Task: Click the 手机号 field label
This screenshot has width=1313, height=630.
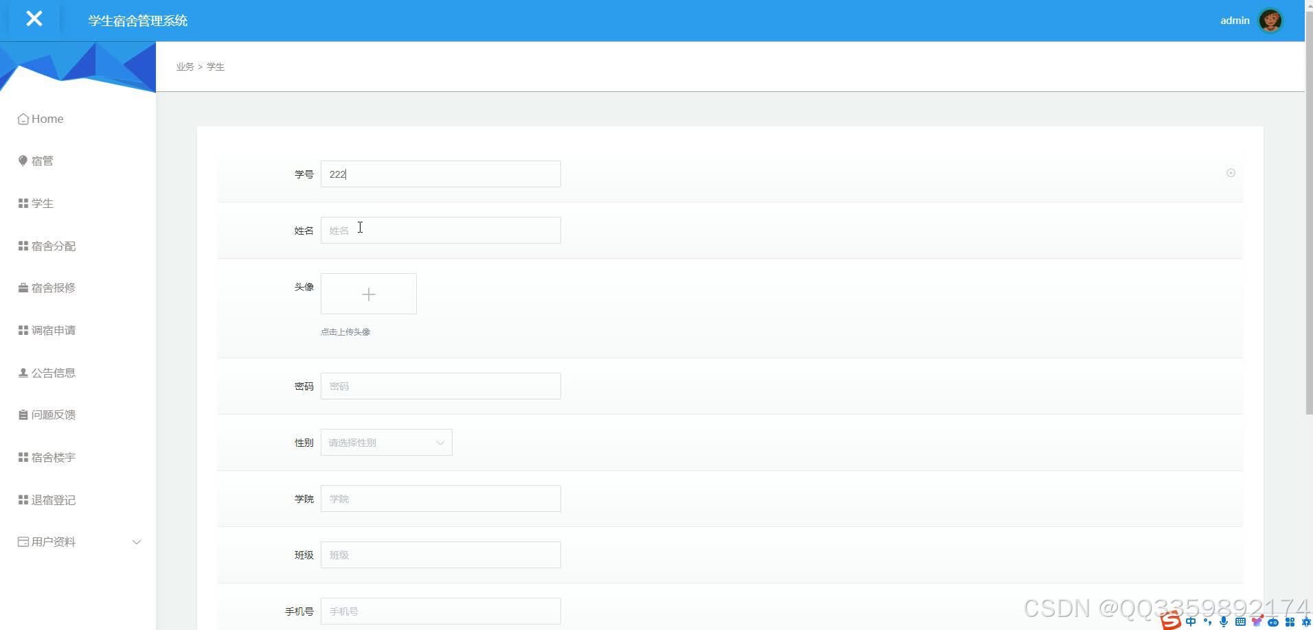Action: click(x=299, y=611)
